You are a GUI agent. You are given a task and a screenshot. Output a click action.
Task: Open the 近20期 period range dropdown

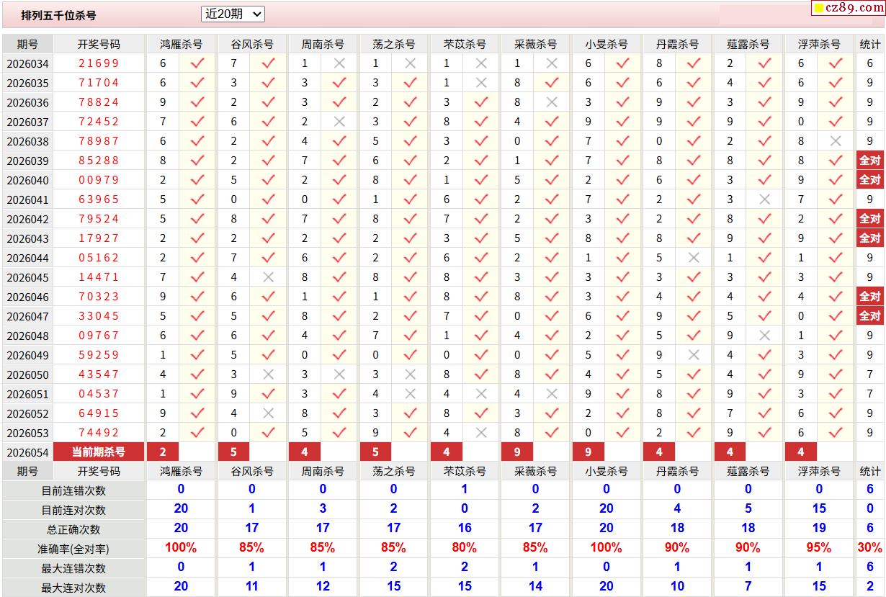[233, 14]
